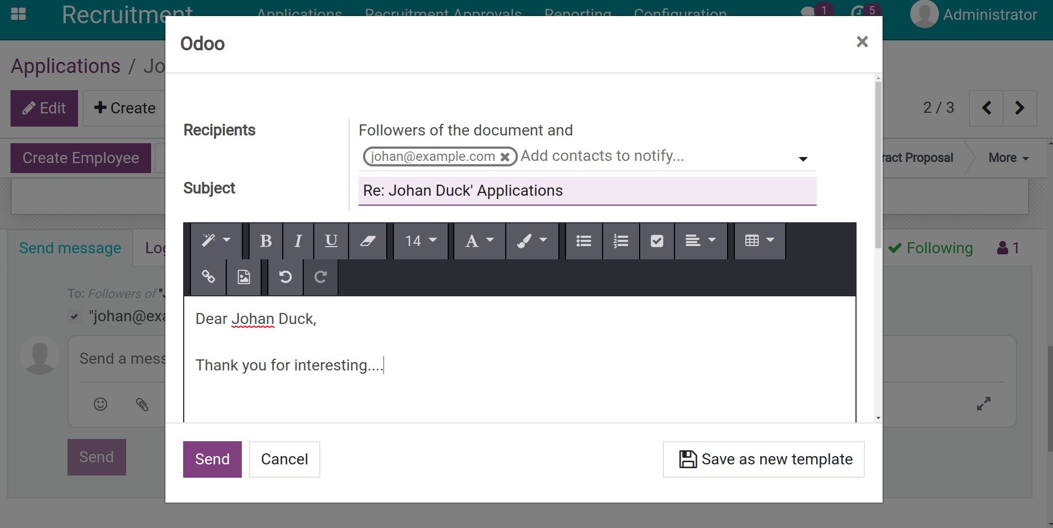Click Save as new template
Image resolution: width=1053 pixels, height=528 pixels.
click(764, 459)
